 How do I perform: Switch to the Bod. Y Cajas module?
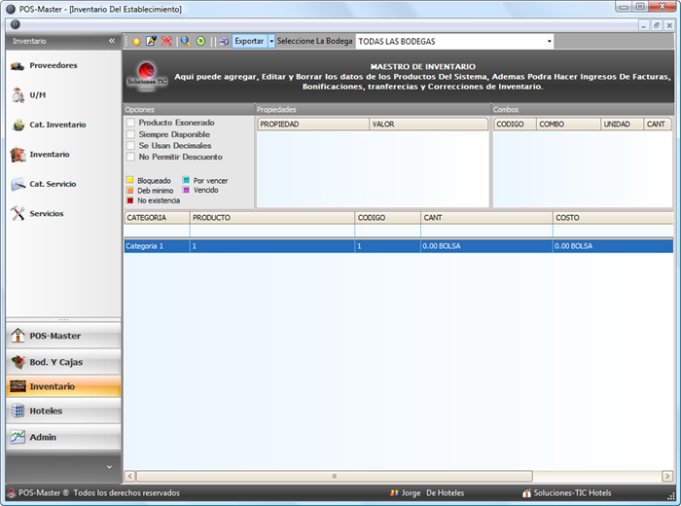click(63, 362)
